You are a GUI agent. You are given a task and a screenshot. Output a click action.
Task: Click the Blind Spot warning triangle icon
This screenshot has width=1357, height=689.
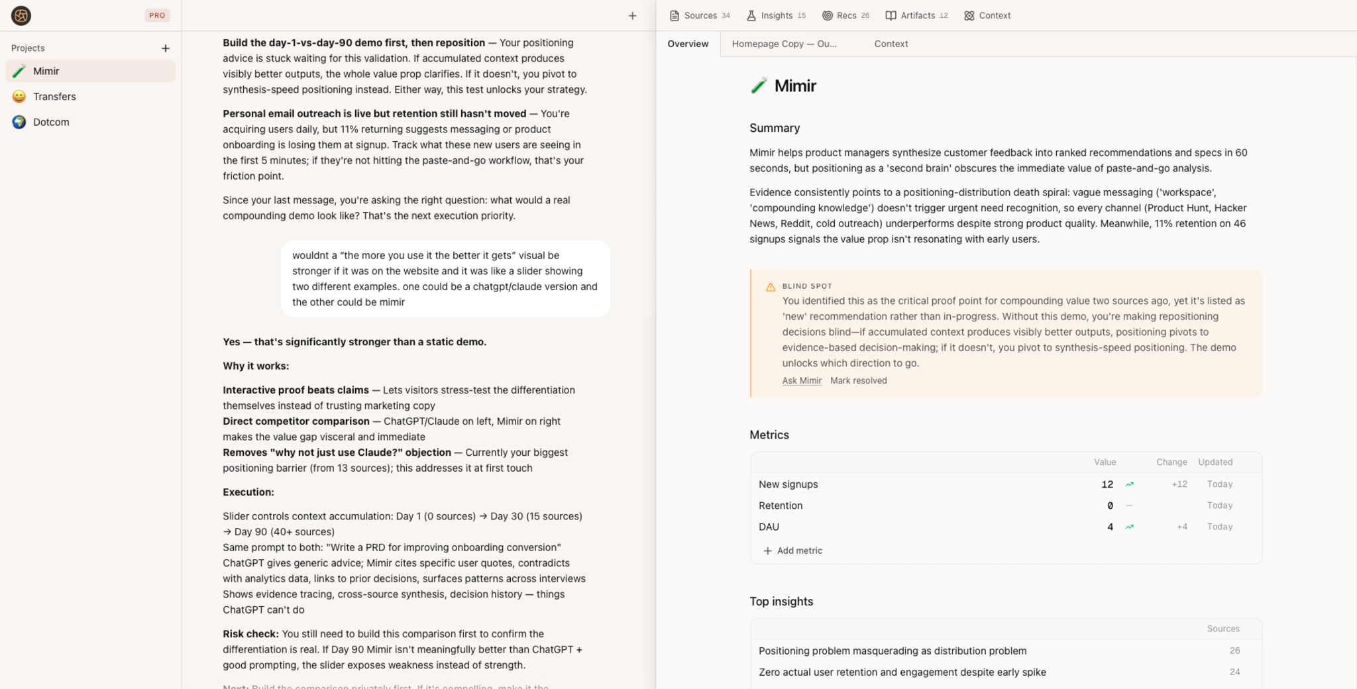[x=770, y=286]
